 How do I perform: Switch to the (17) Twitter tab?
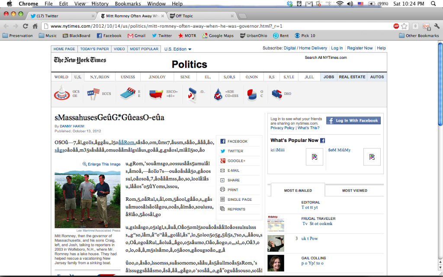61,16
